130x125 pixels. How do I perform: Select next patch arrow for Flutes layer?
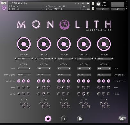(92, 59)
